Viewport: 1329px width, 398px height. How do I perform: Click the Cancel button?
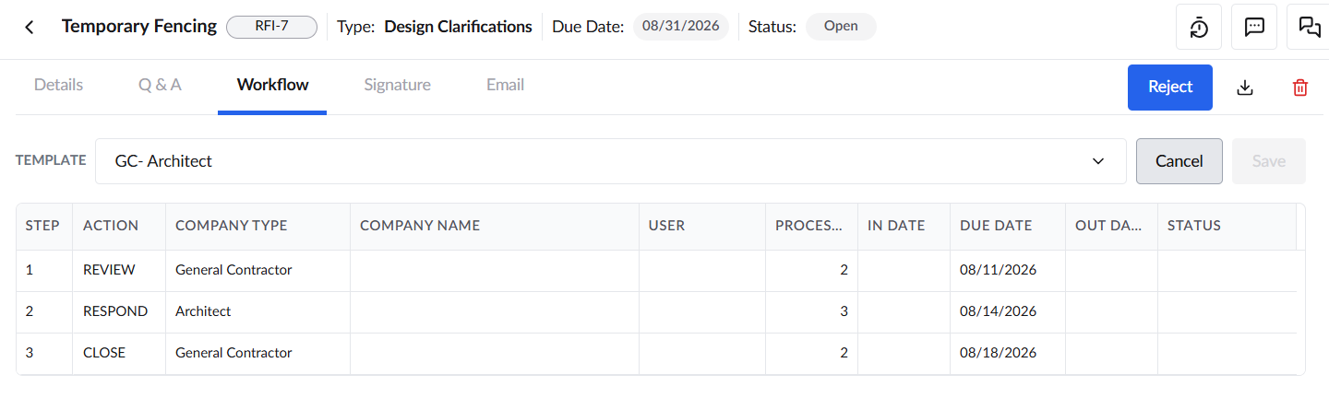(1179, 161)
